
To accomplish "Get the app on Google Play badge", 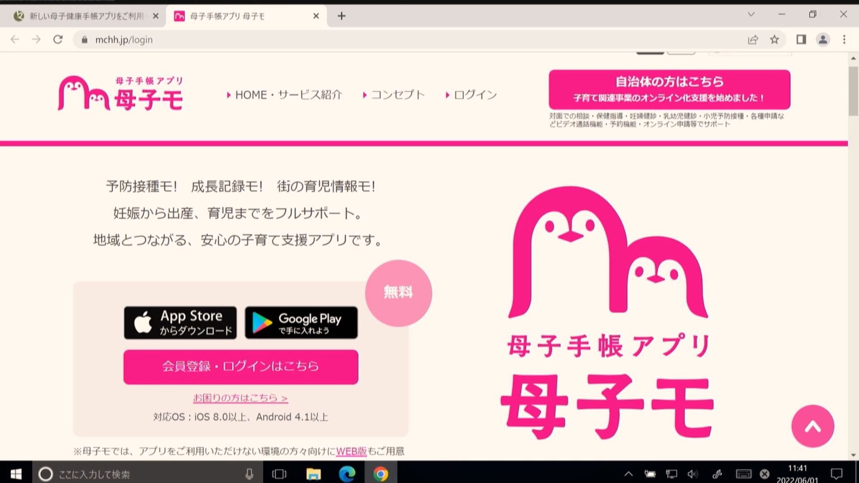I will pyautogui.click(x=301, y=322).
